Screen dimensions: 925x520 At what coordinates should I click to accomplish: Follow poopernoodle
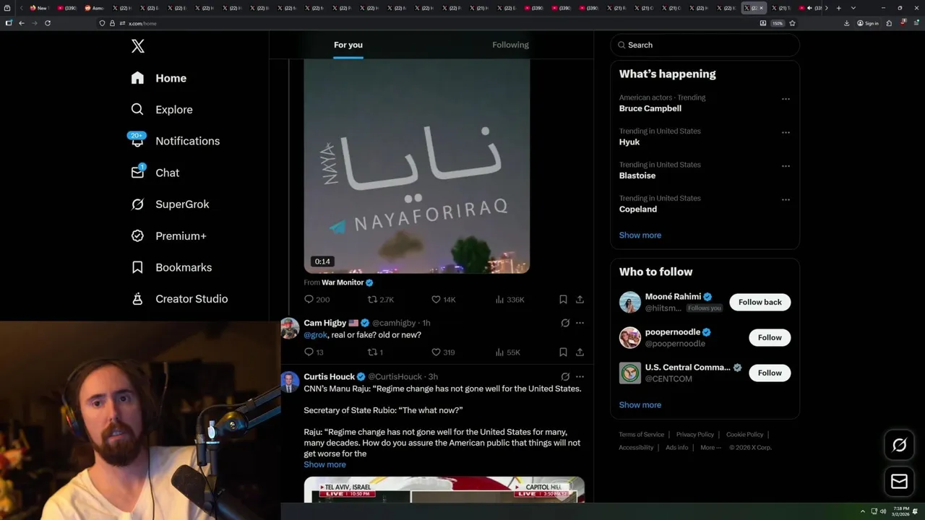point(770,337)
